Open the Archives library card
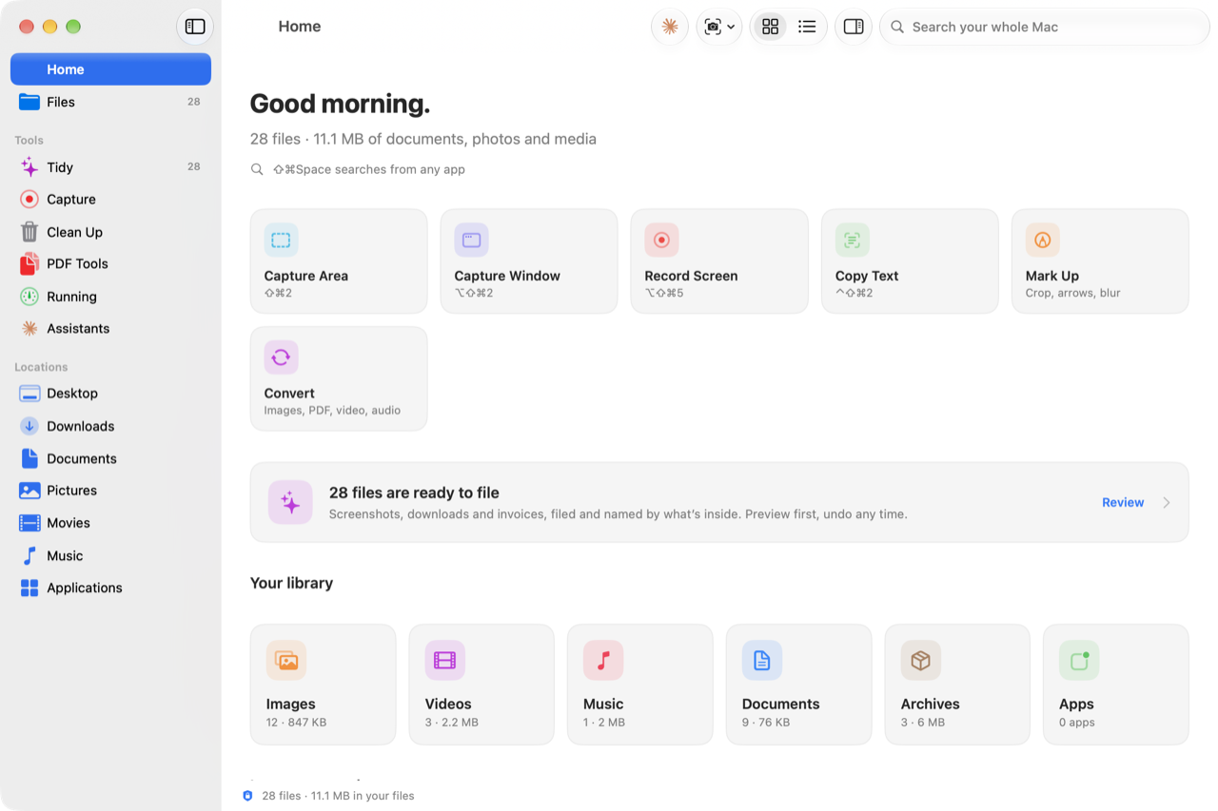 (957, 685)
